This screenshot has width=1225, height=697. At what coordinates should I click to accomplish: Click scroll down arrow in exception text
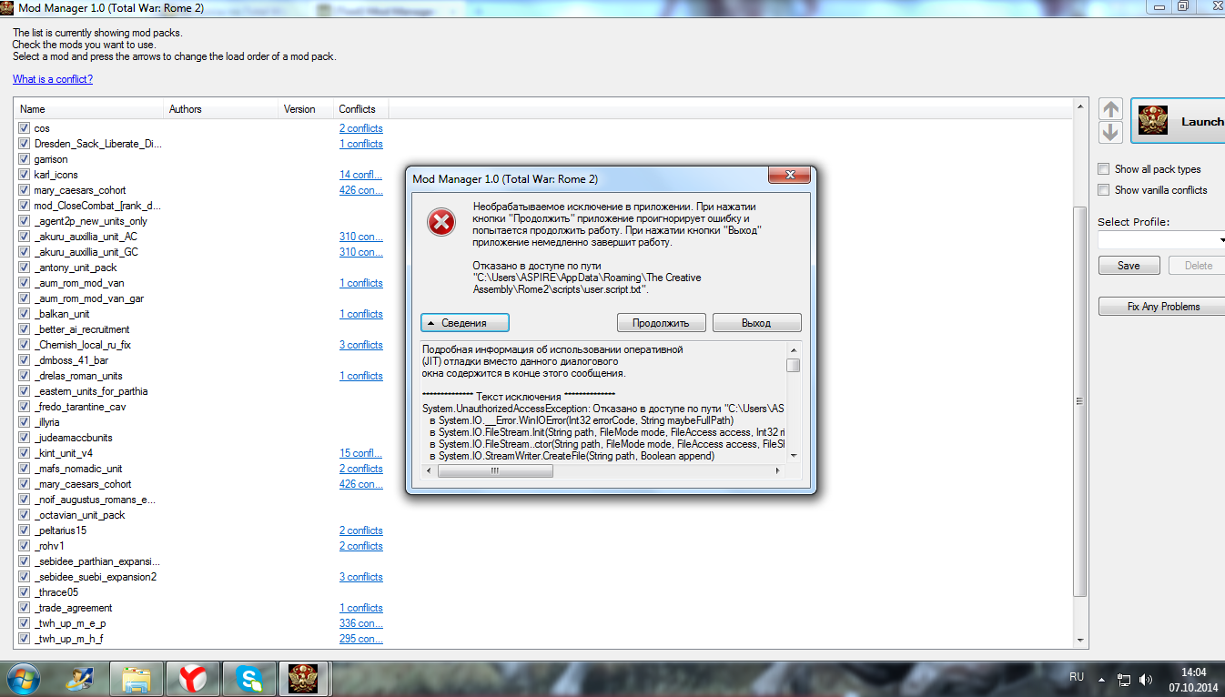(794, 455)
